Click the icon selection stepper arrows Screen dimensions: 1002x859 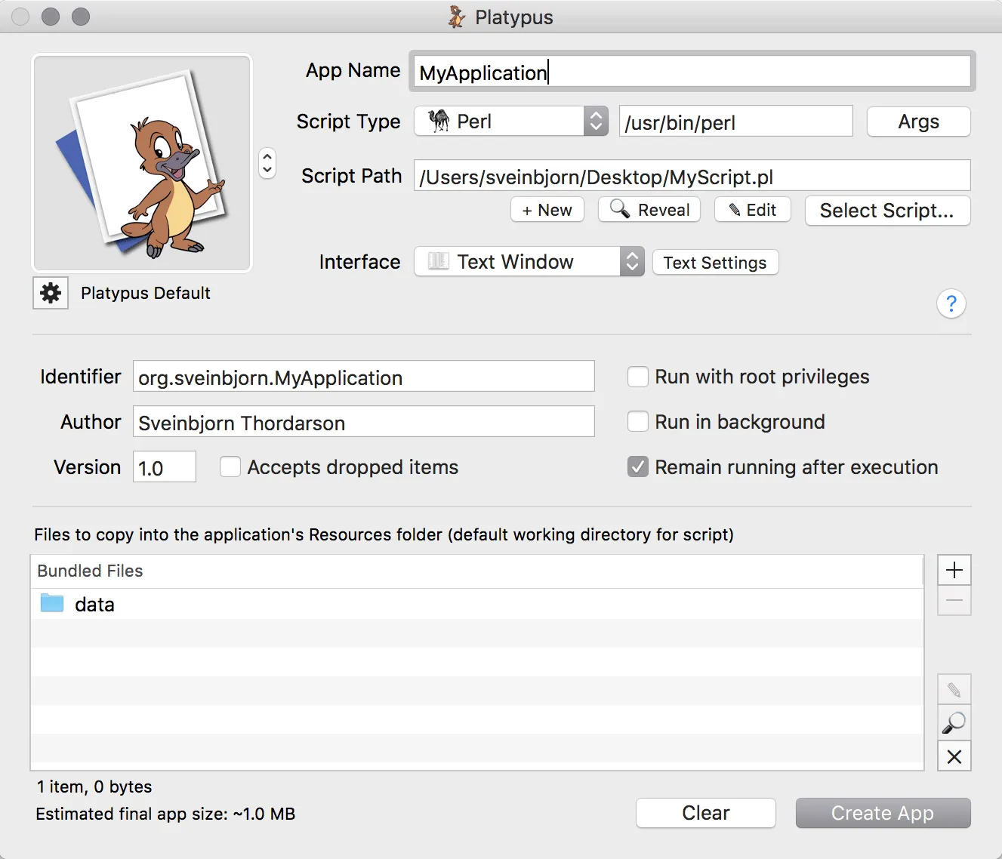click(x=267, y=163)
